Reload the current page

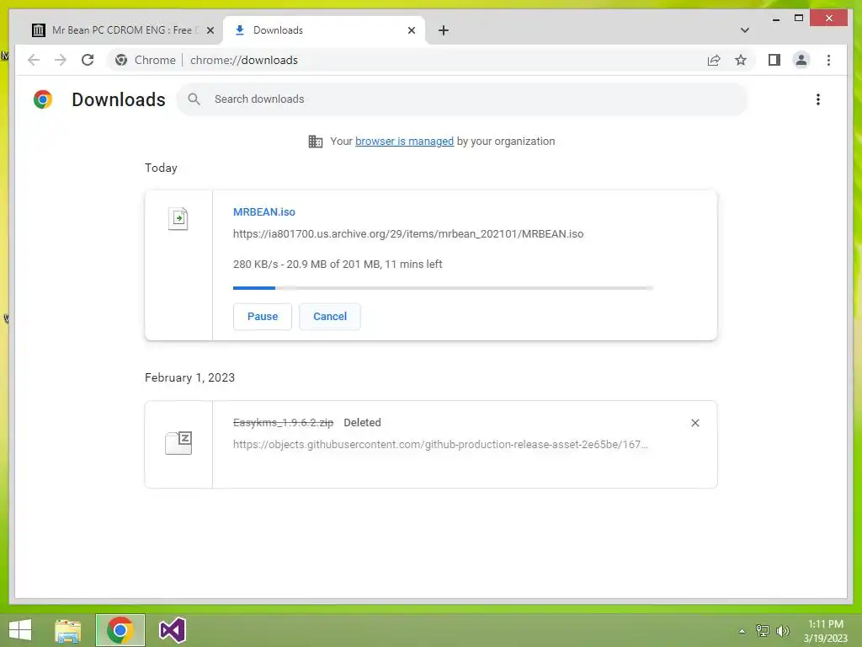point(88,60)
